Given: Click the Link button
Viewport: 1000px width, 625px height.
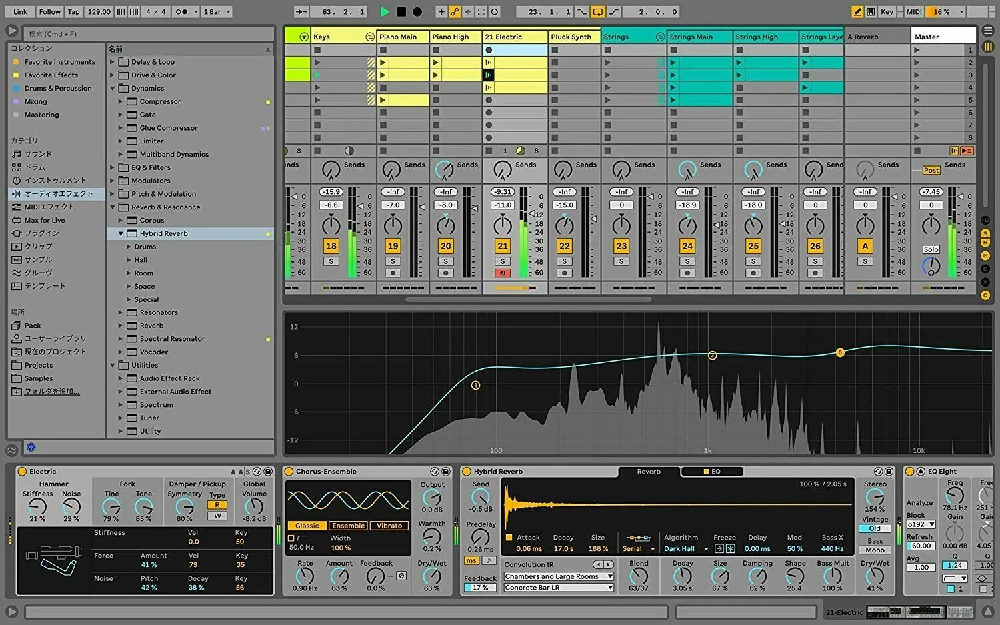Looking at the screenshot, I should [21, 12].
